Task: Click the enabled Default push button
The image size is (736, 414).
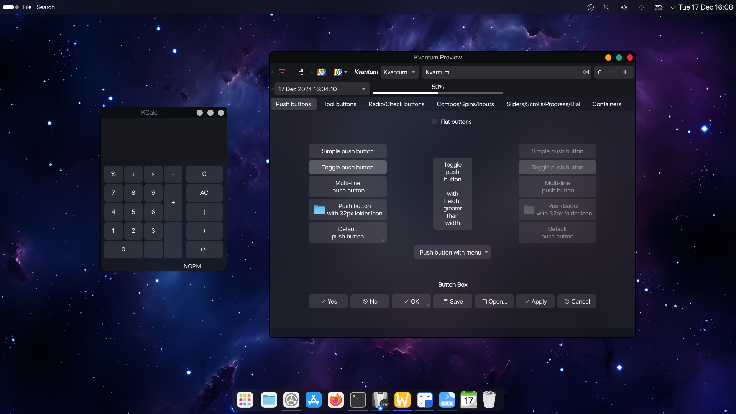Action: tap(348, 233)
